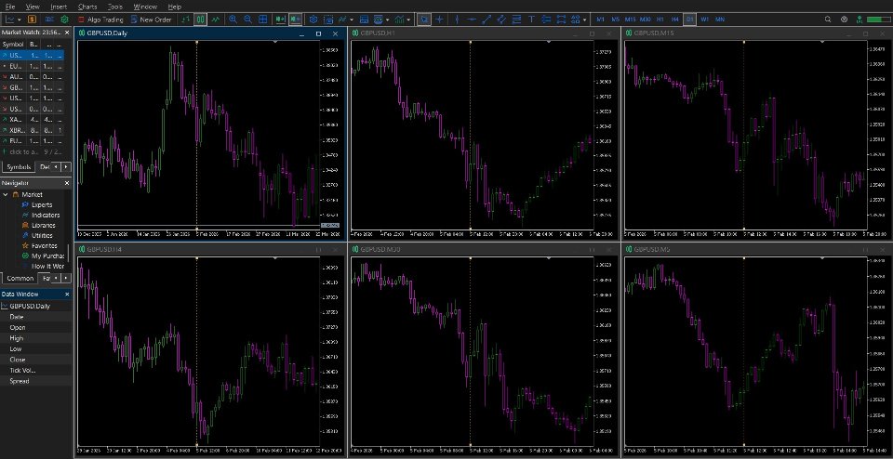The width and height of the screenshot is (893, 459).
Task: Open the Charts menu
Action: tap(87, 7)
